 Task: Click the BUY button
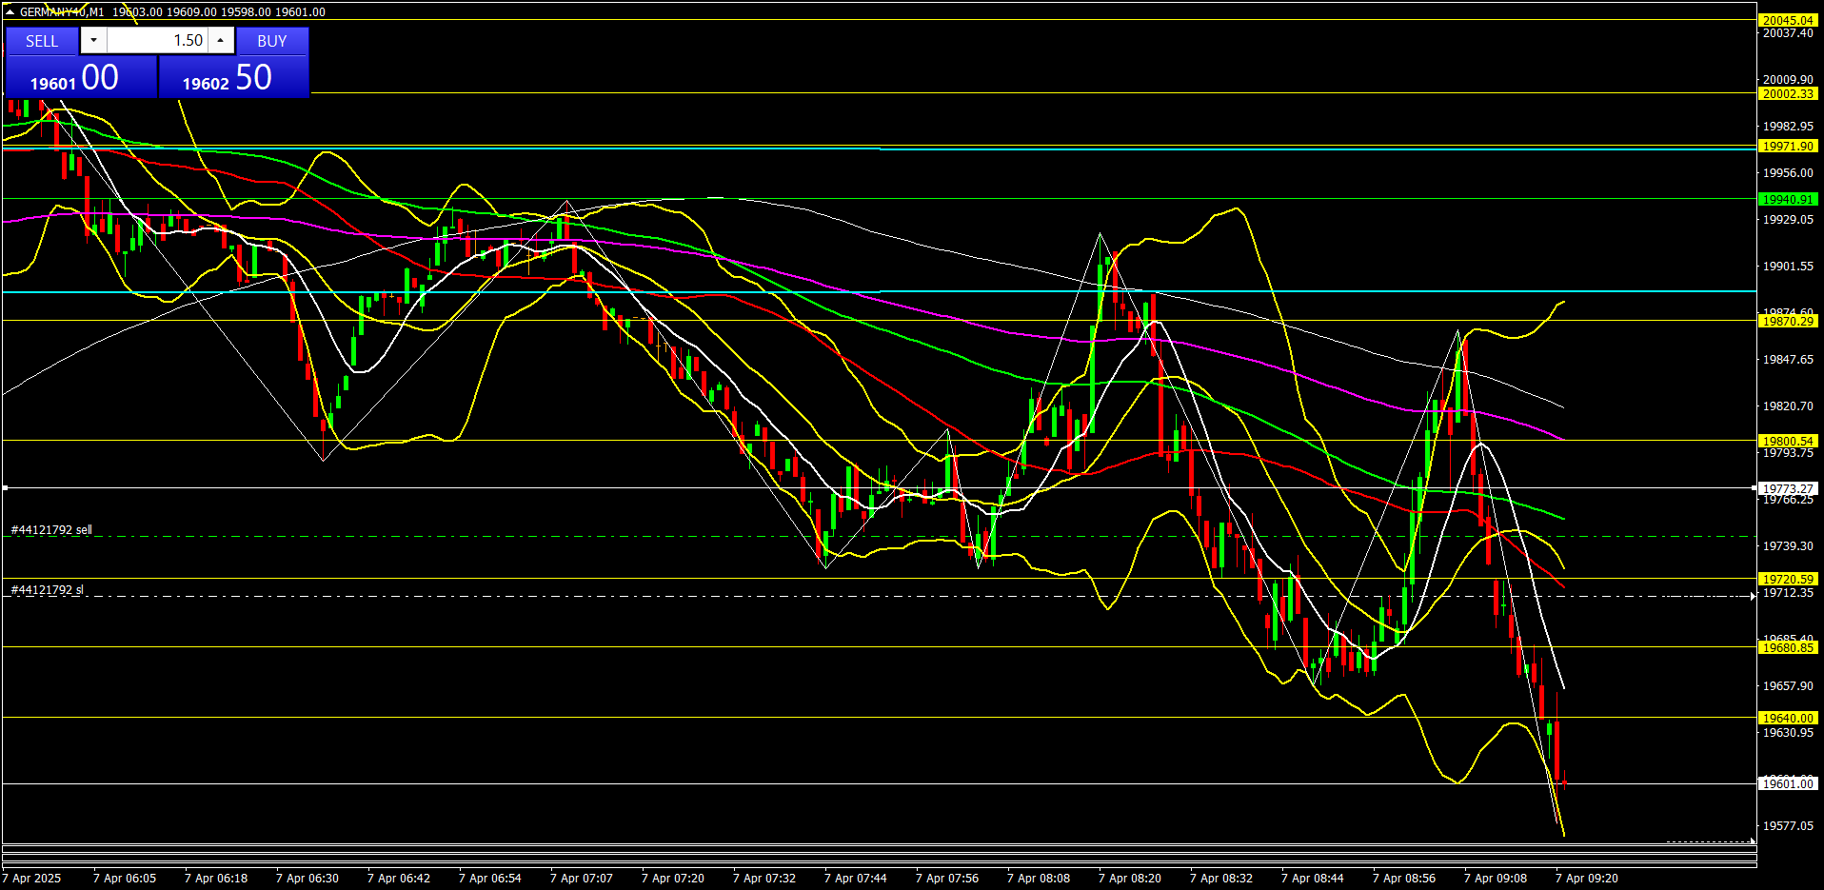pos(272,41)
